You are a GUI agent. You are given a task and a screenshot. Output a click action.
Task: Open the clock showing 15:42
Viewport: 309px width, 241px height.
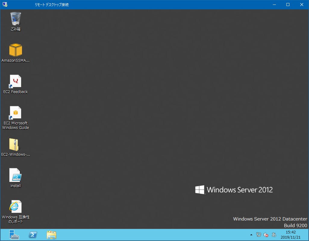pyautogui.click(x=291, y=235)
